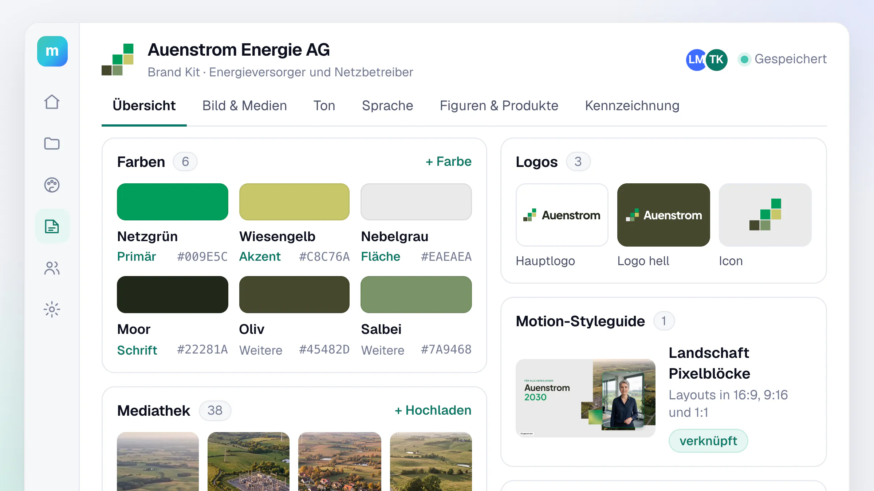This screenshot has width=874, height=491.
Task: Click the Auenstrom pixel-block brand logo in header
Action: (118, 59)
